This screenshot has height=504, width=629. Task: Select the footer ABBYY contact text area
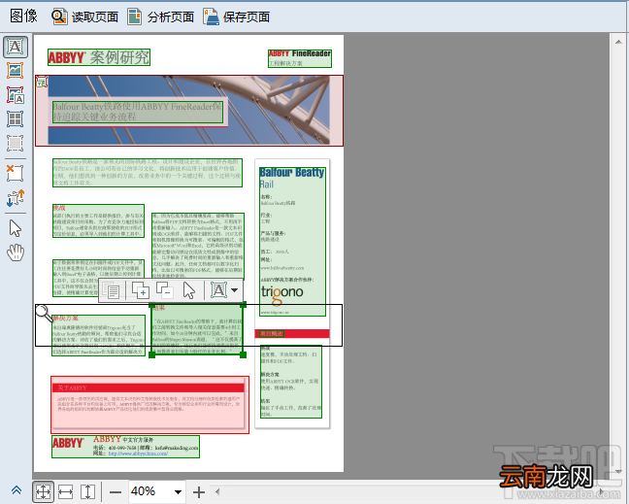pyautogui.click(x=125, y=447)
